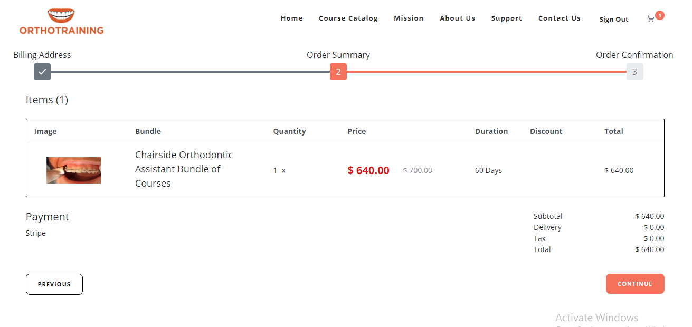
Task: Navigate to the Mission page
Action: click(409, 18)
